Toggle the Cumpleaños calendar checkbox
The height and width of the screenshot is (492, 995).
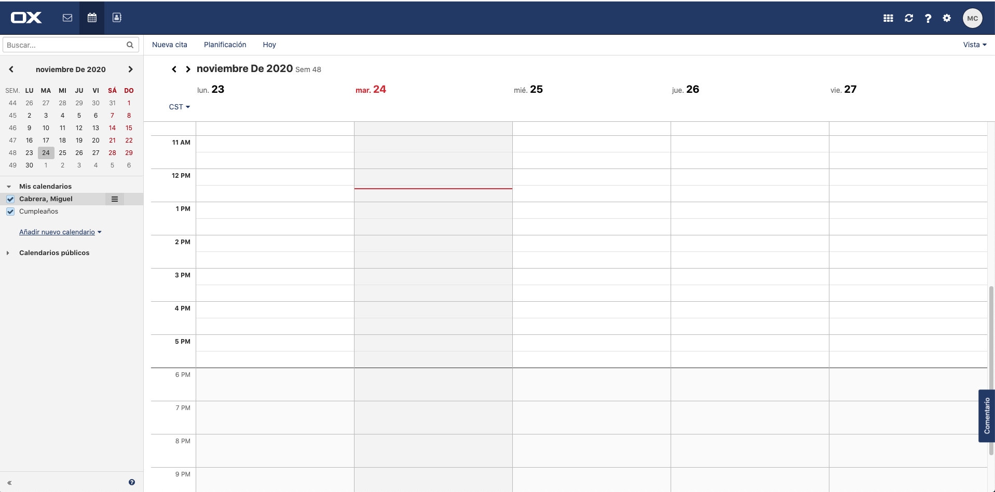click(x=10, y=212)
